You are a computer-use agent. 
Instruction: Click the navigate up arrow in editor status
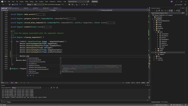point(21,83)
